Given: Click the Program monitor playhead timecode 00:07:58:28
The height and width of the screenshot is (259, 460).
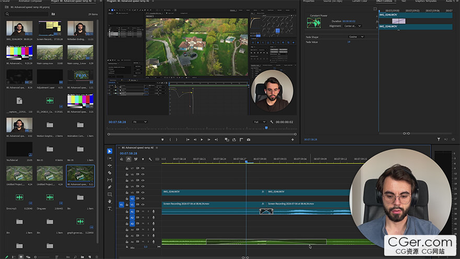Looking at the screenshot, I should click(x=117, y=122).
